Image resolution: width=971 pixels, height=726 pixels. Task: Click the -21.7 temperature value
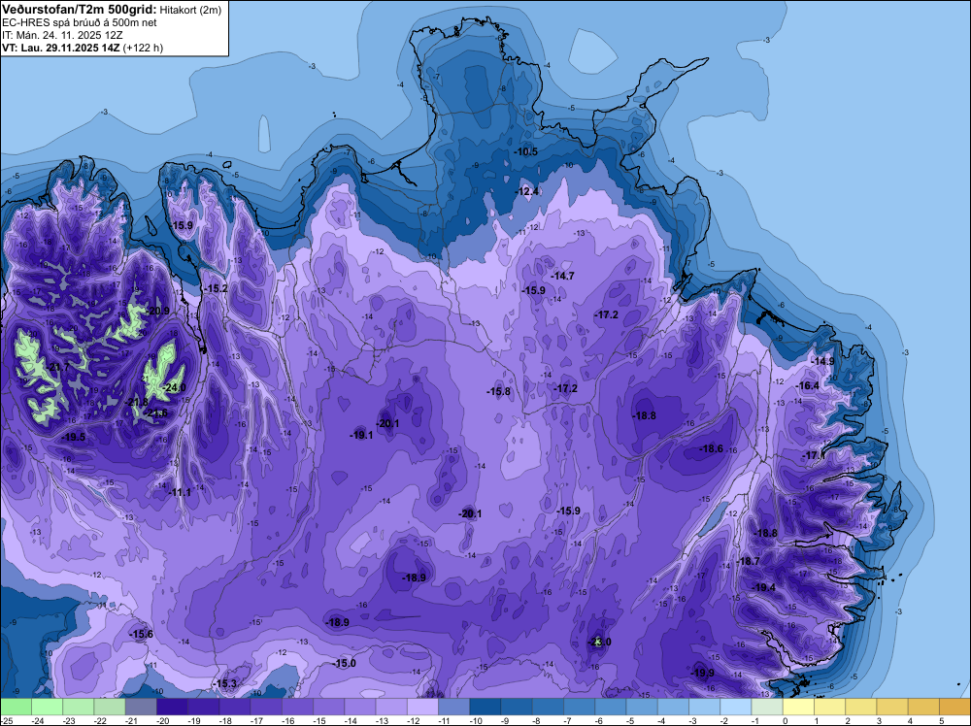click(x=58, y=367)
